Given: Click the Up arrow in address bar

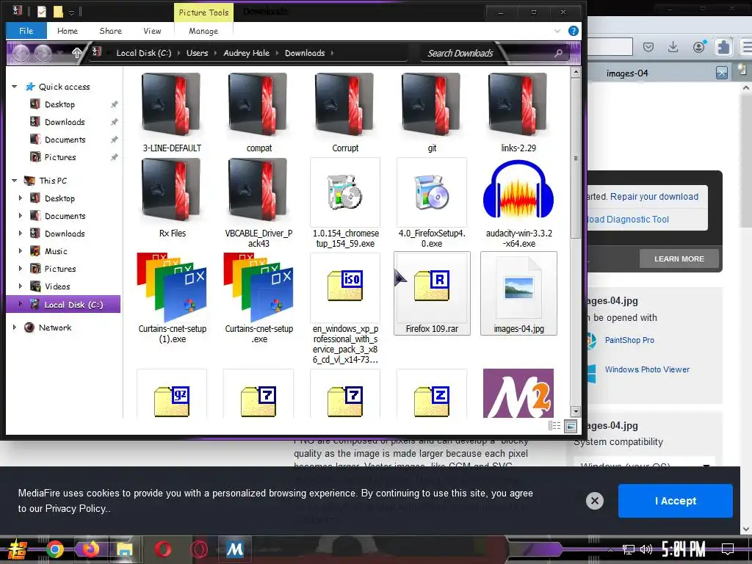Looking at the screenshot, I should click(x=76, y=53).
